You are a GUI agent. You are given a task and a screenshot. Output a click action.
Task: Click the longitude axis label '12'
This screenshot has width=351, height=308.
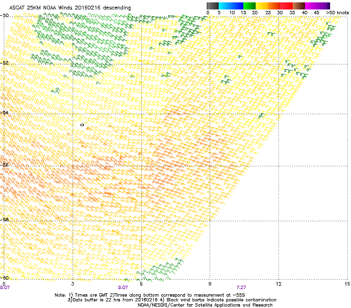click(278, 284)
